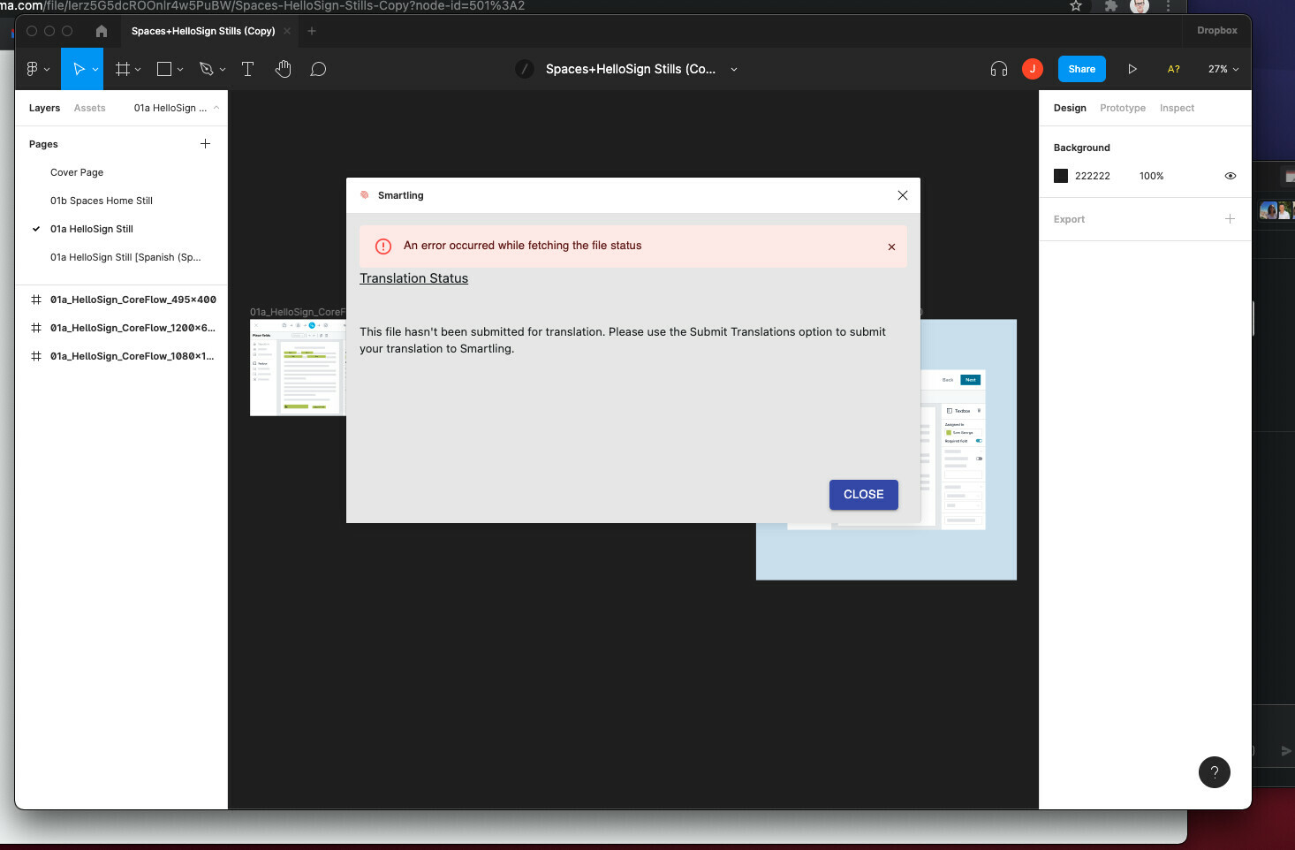
Task: Select the Hand tool
Action: (283, 69)
